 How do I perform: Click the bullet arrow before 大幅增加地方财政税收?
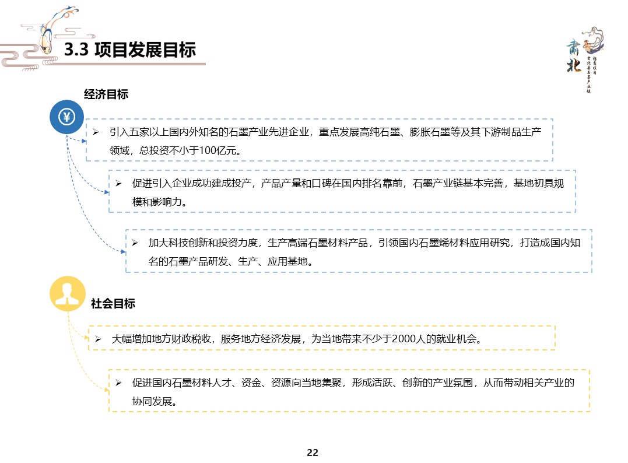click(x=99, y=339)
